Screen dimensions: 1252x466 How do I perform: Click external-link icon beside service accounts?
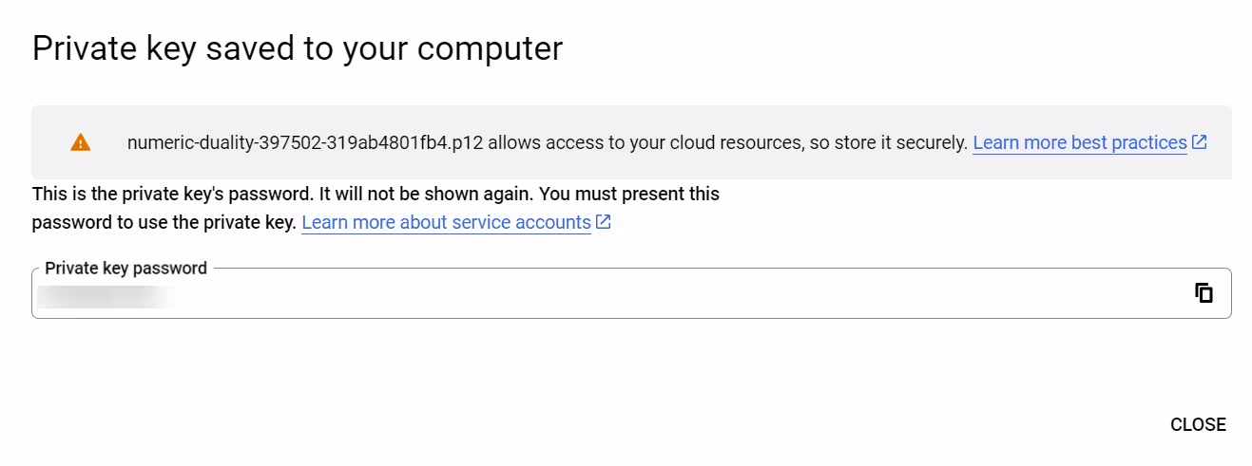pos(603,222)
